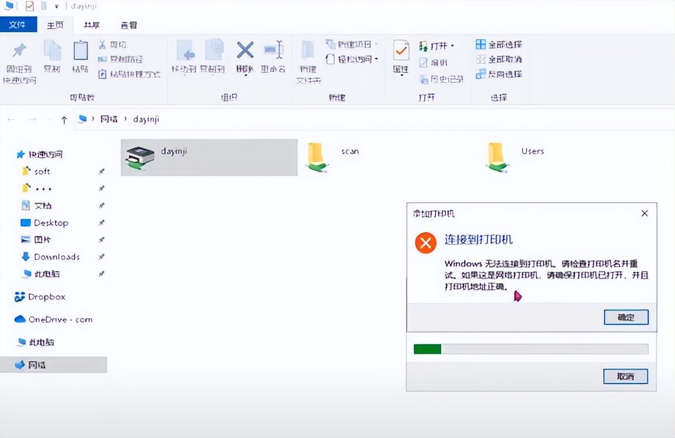Go forward with the right arrow
This screenshot has height=438, width=675.
[33, 120]
